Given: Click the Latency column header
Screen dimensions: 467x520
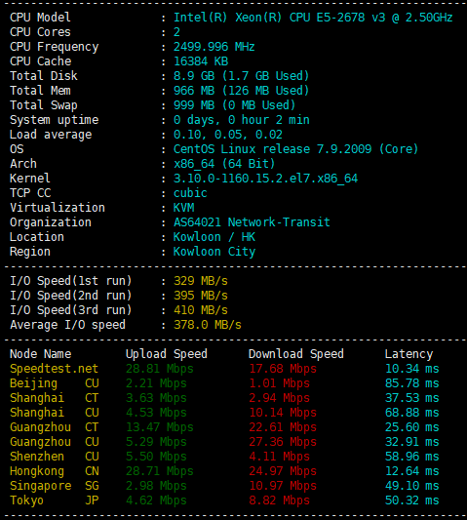Looking at the screenshot, I should coord(409,354).
